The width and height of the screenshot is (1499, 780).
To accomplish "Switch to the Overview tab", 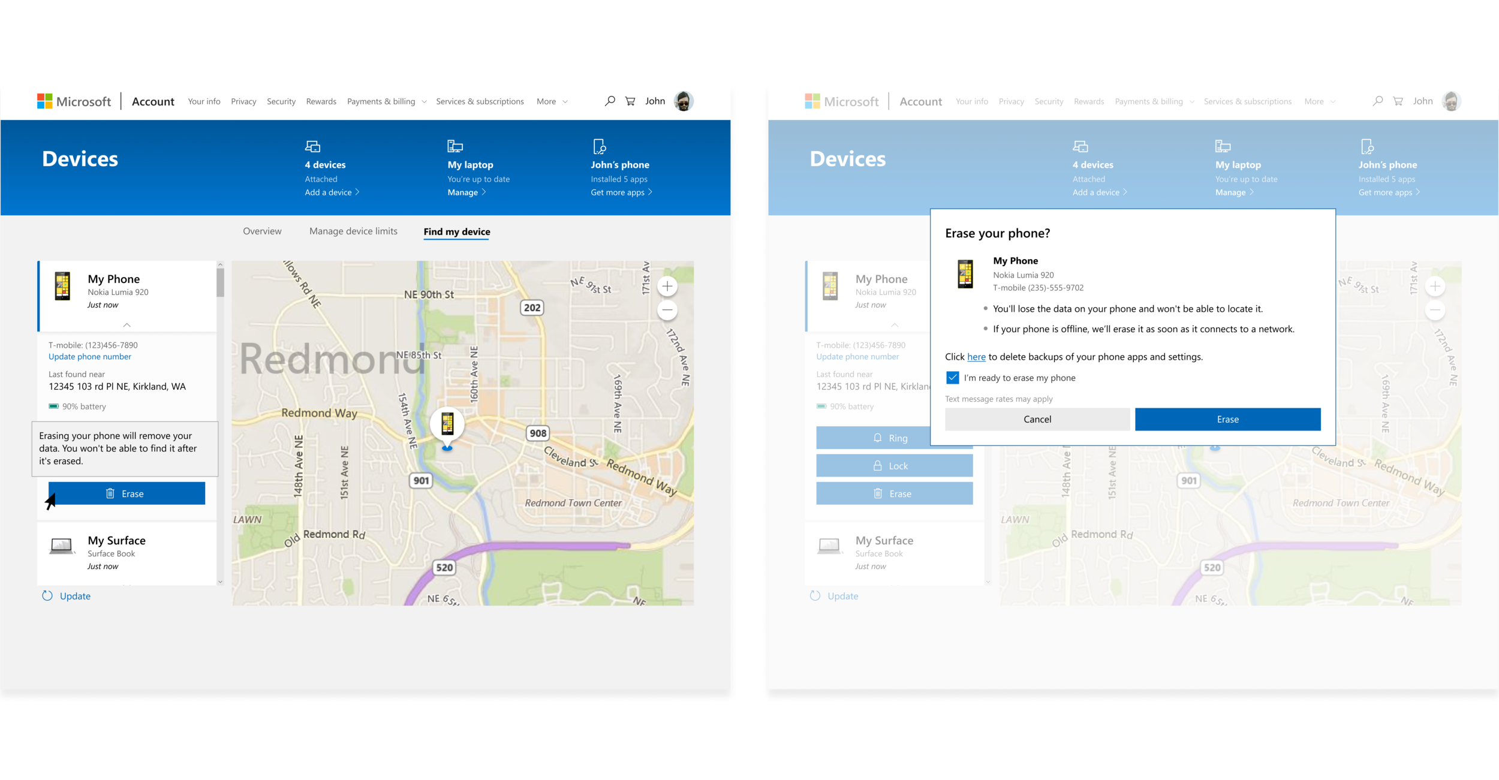I will point(262,231).
